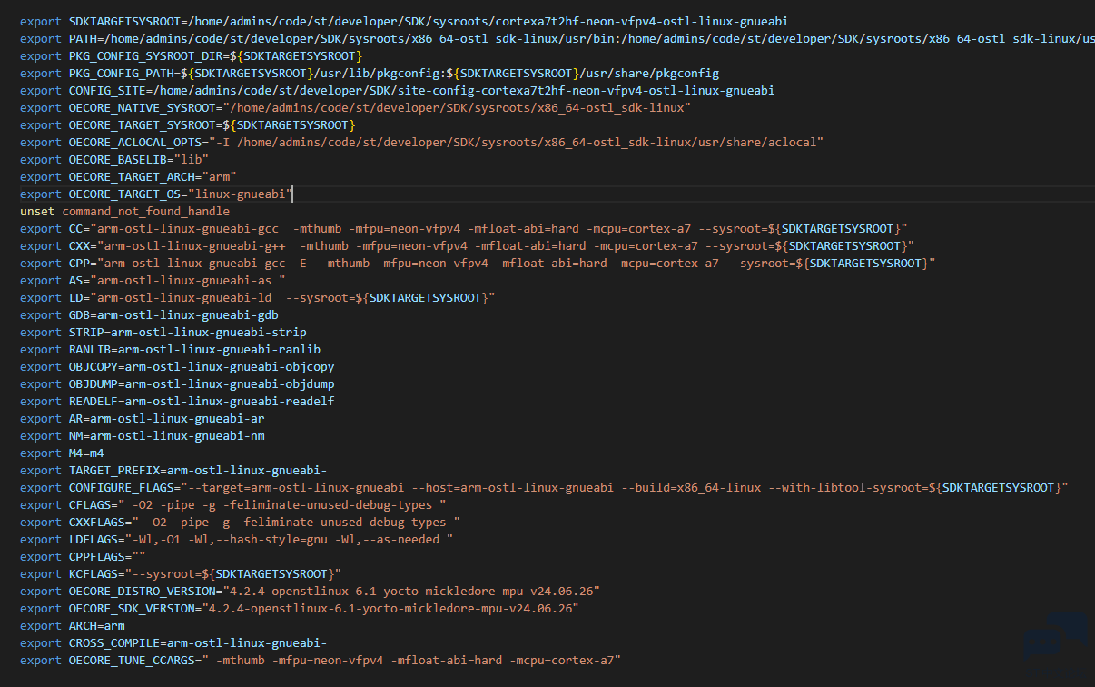Click the PKG_CONFIG_PATH export line
This screenshot has width=1095, height=687.
(370, 74)
